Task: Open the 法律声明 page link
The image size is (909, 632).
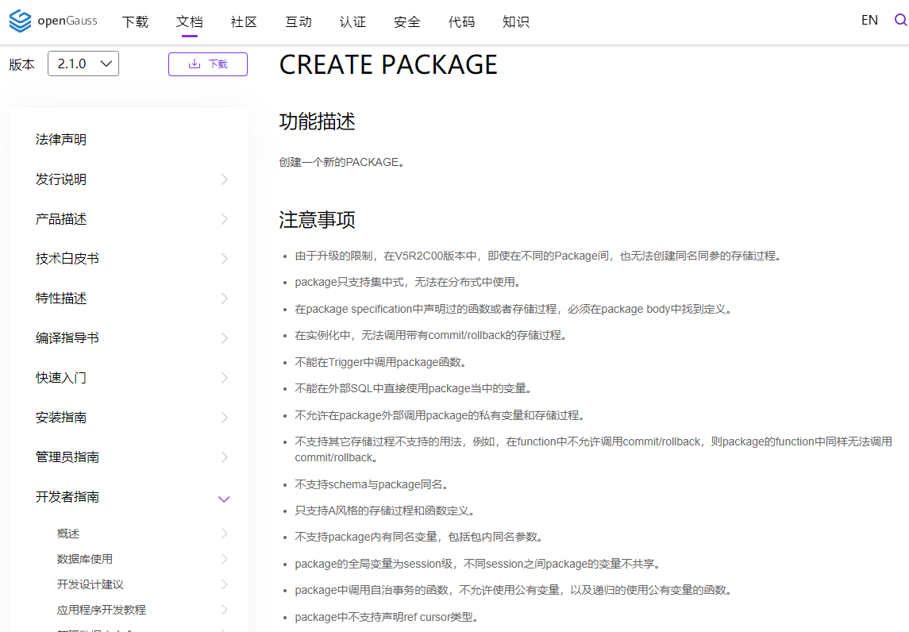Action: [61, 140]
